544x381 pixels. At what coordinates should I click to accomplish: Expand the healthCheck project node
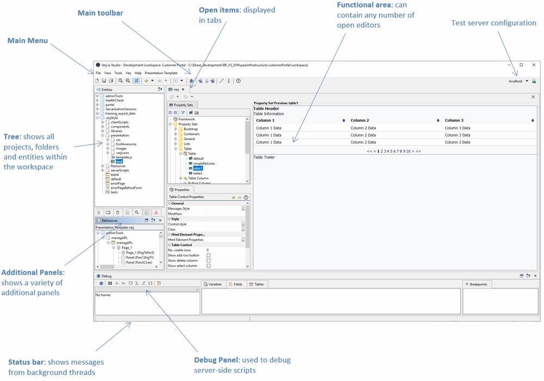(x=97, y=100)
